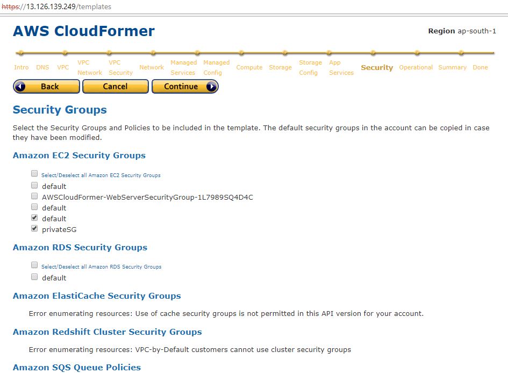
Task: Open the Summary step
Action: (x=452, y=67)
